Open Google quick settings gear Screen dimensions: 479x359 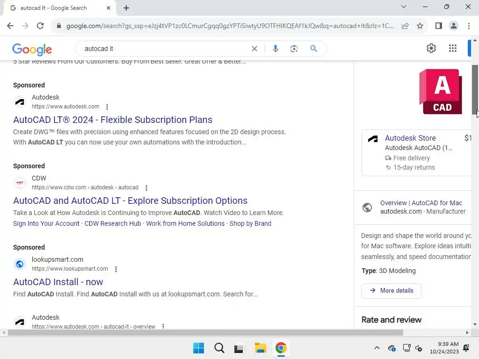pyautogui.click(x=431, y=48)
